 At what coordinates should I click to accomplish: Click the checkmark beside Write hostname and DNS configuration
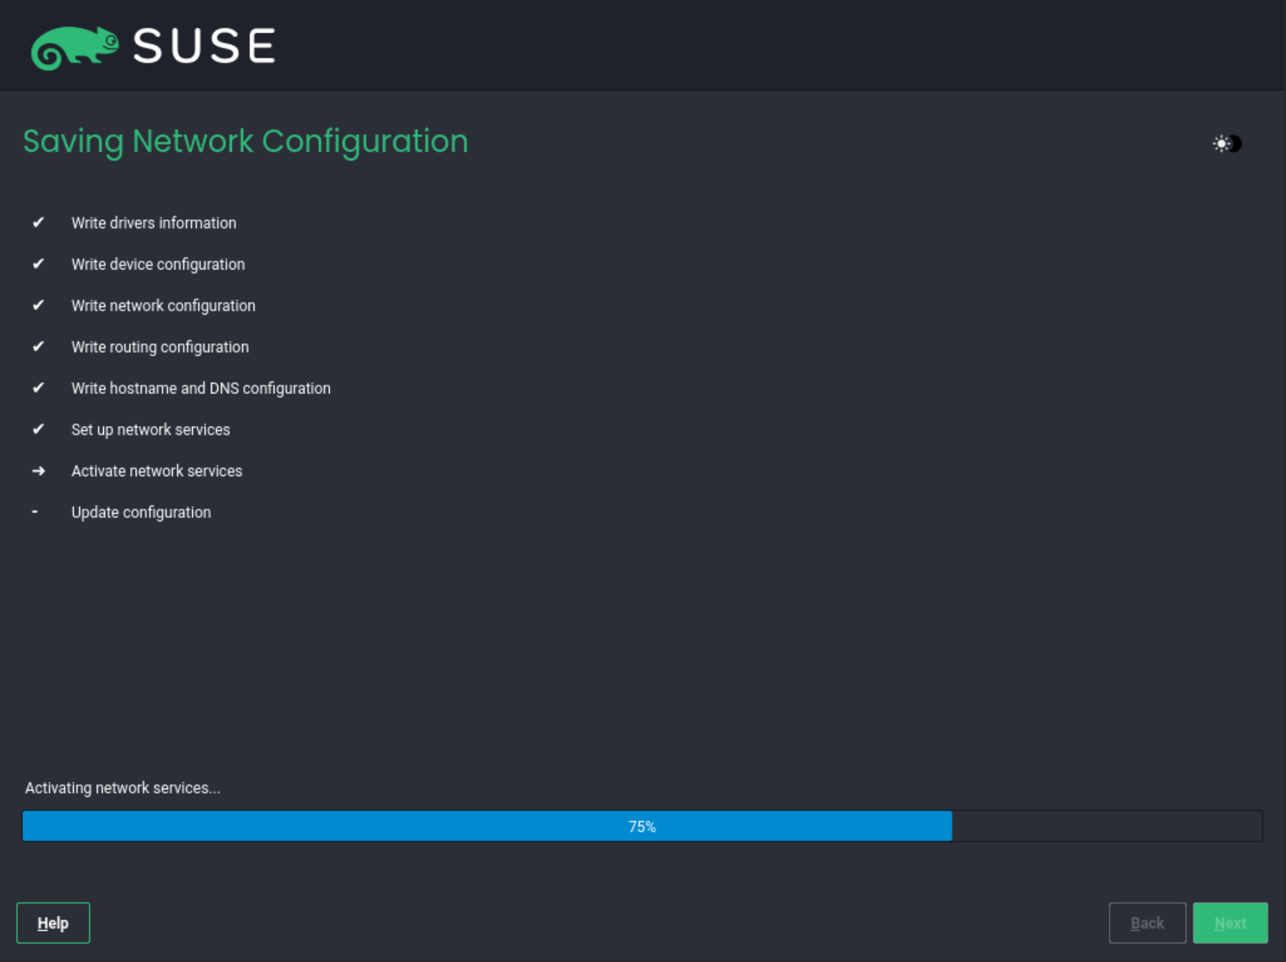point(37,388)
